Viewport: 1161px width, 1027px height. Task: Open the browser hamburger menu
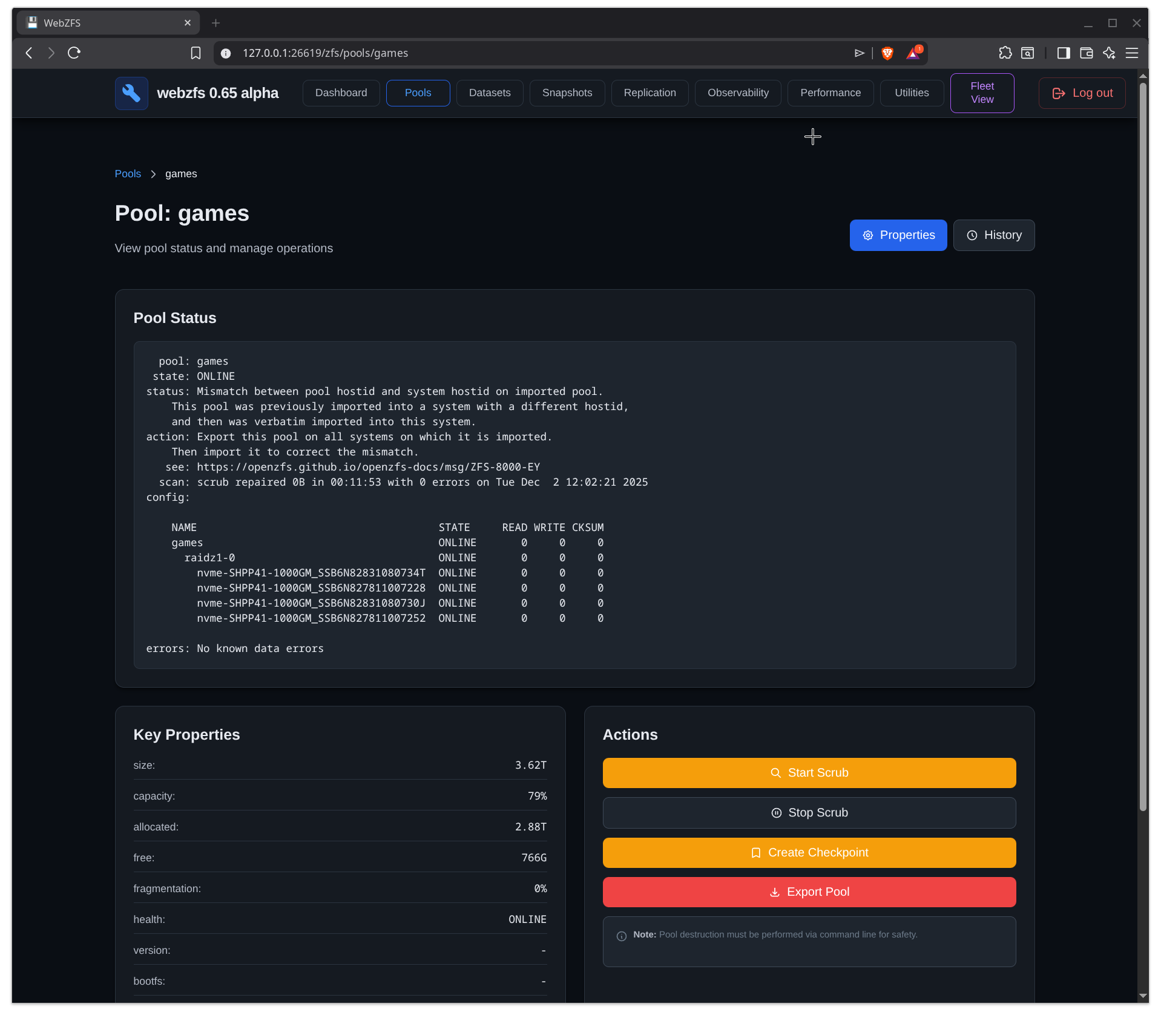point(1133,53)
